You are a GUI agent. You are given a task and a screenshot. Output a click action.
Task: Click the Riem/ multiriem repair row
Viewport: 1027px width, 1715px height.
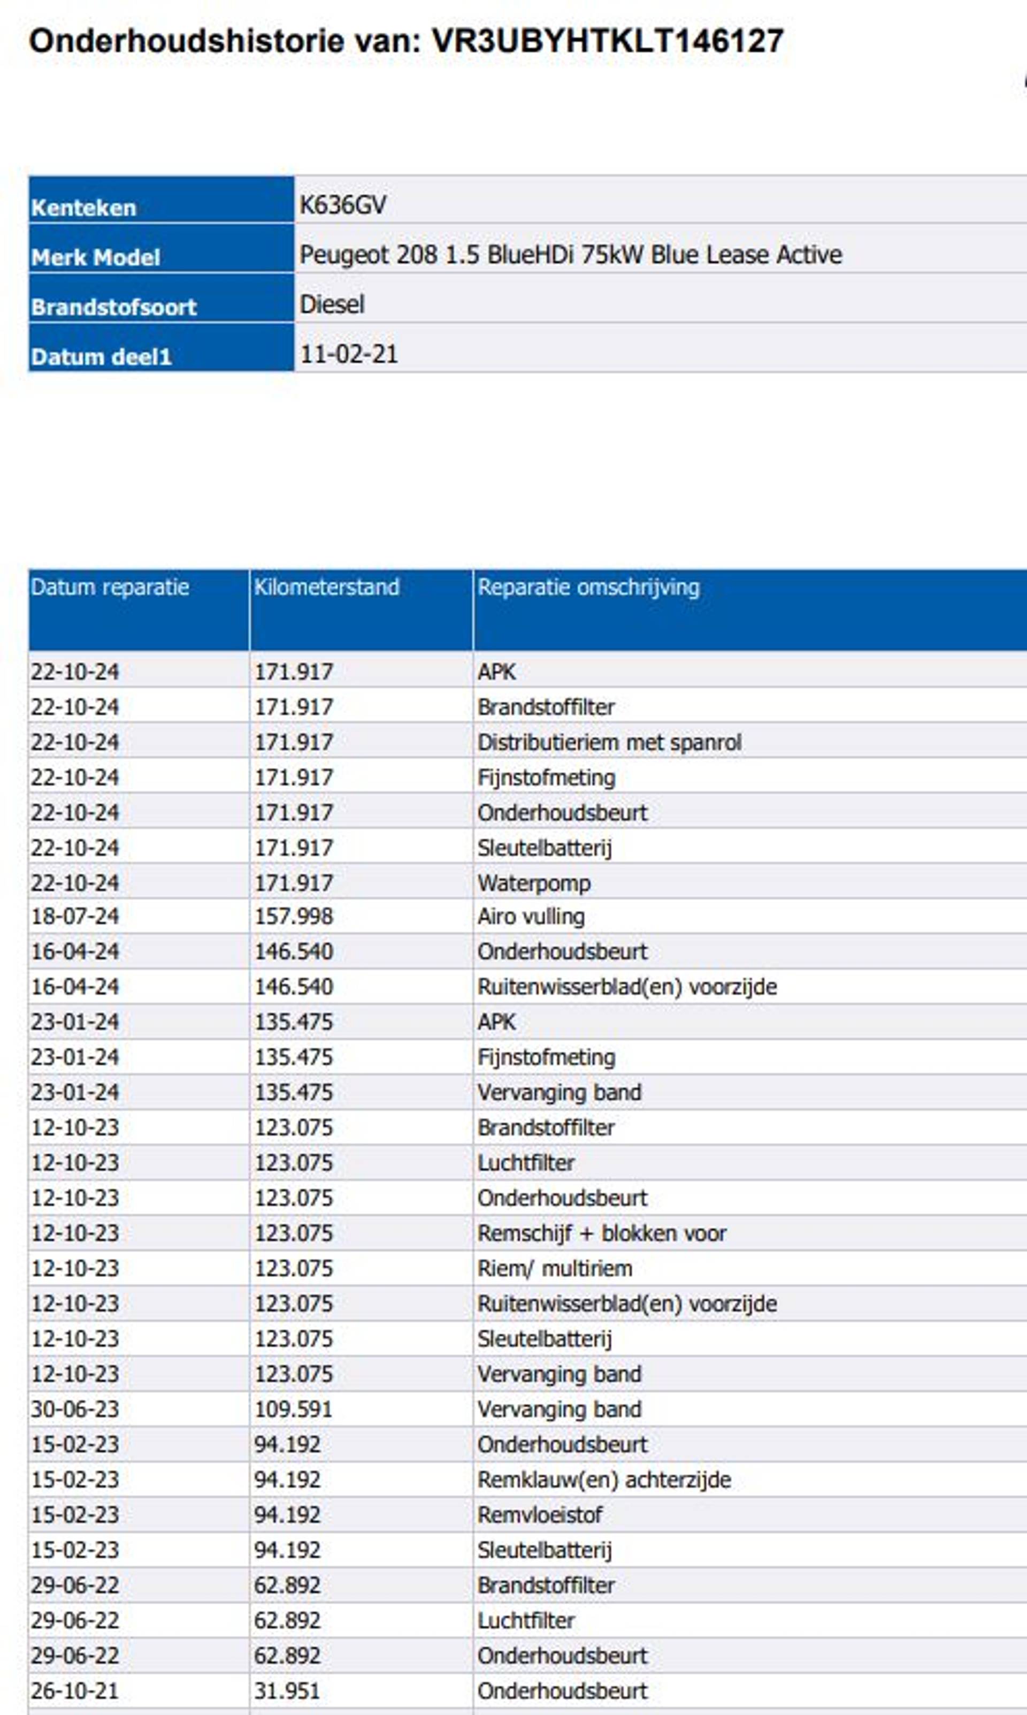554,1269
